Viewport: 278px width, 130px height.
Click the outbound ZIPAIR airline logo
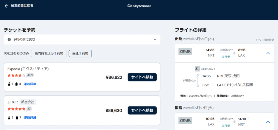point(185,51)
